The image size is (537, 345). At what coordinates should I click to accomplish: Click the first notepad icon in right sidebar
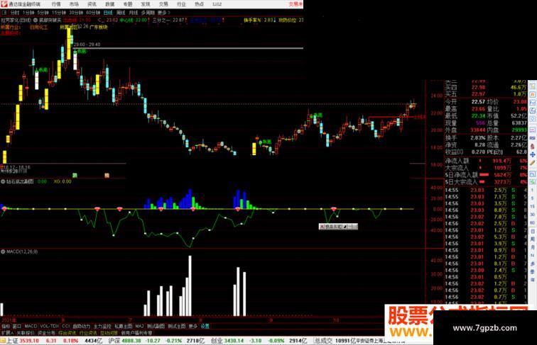[533, 86]
